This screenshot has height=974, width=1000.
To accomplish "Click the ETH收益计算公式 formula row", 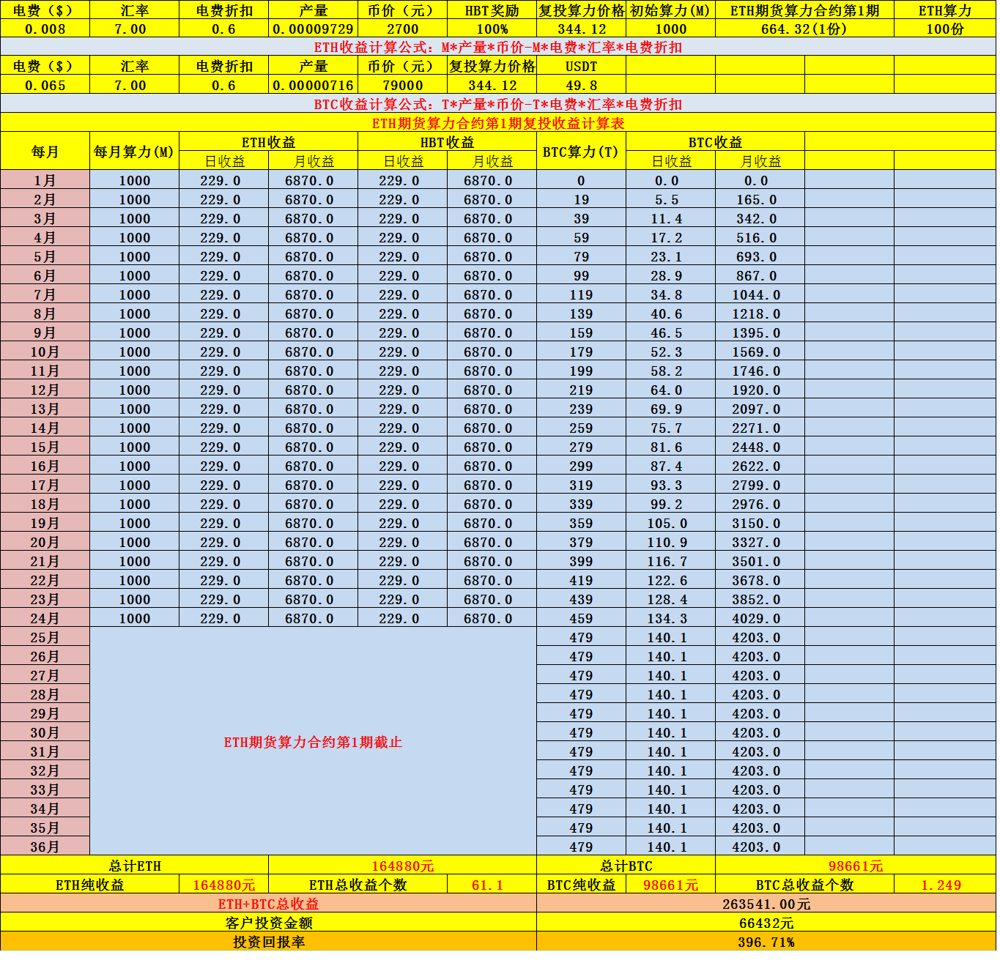I will coord(500,47).
